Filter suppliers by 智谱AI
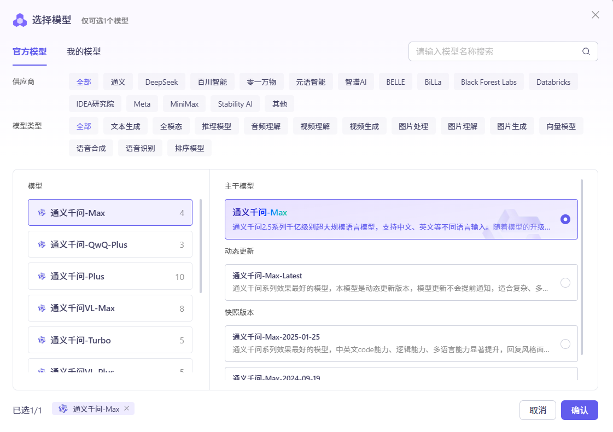The height and width of the screenshot is (432, 613). 356,81
